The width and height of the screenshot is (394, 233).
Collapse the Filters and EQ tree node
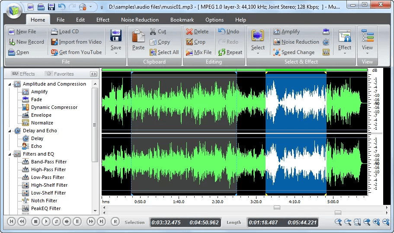(10, 154)
